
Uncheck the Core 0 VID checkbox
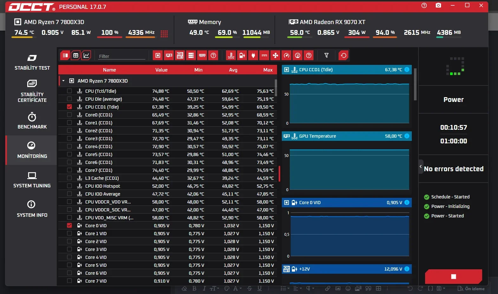click(69, 225)
